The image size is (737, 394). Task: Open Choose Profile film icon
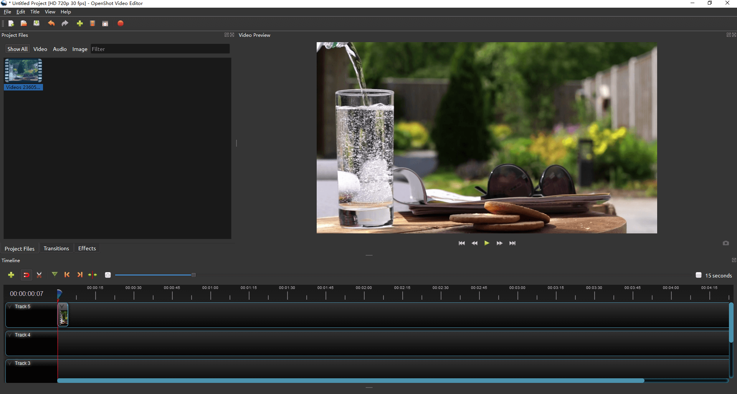tap(93, 23)
